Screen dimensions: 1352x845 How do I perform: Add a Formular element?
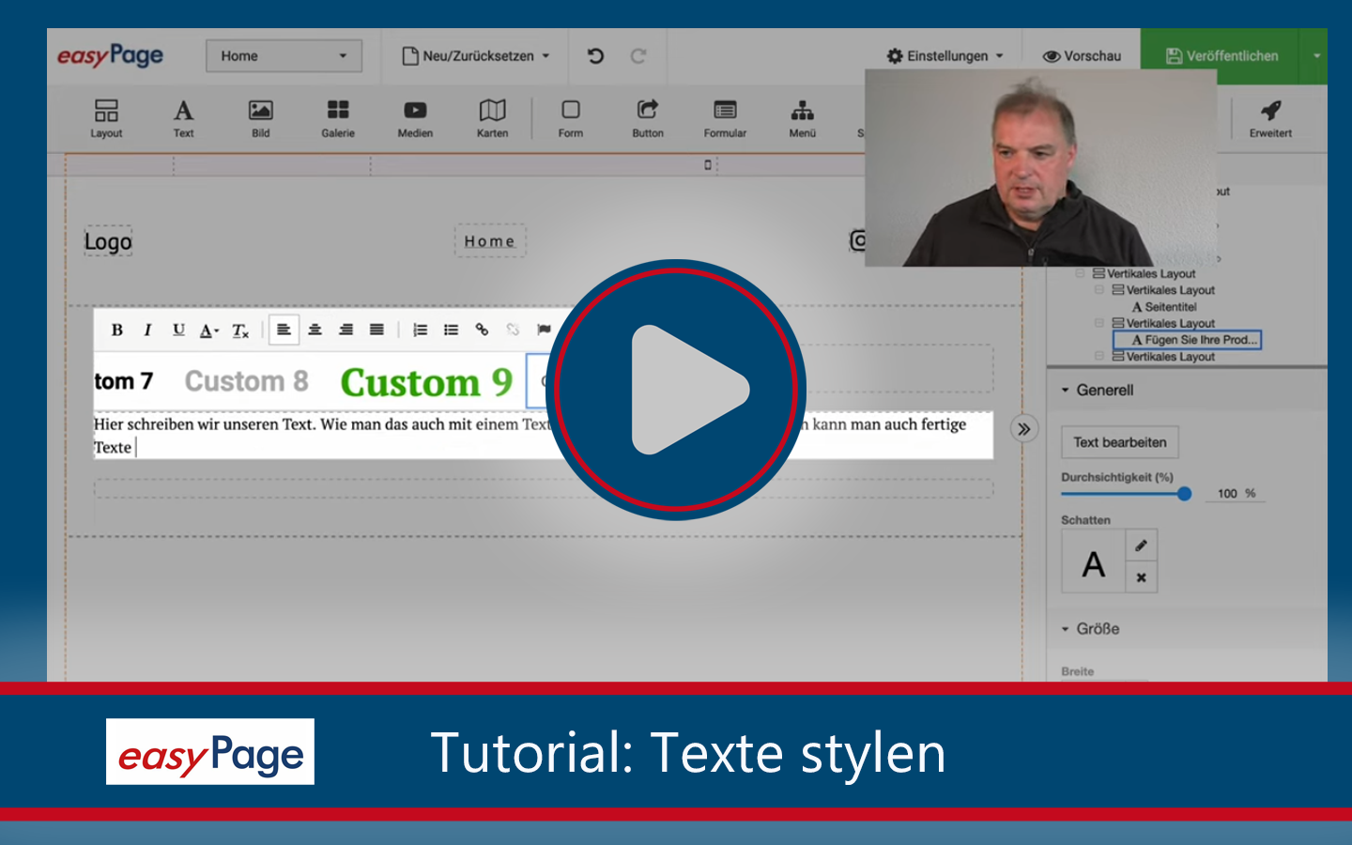(x=725, y=117)
